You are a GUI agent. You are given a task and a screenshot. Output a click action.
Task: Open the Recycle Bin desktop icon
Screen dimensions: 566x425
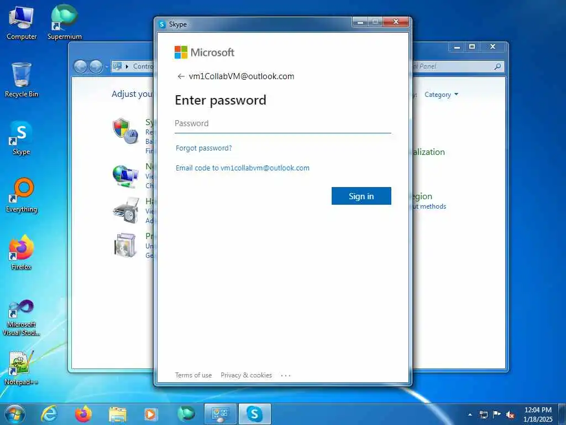(22, 80)
